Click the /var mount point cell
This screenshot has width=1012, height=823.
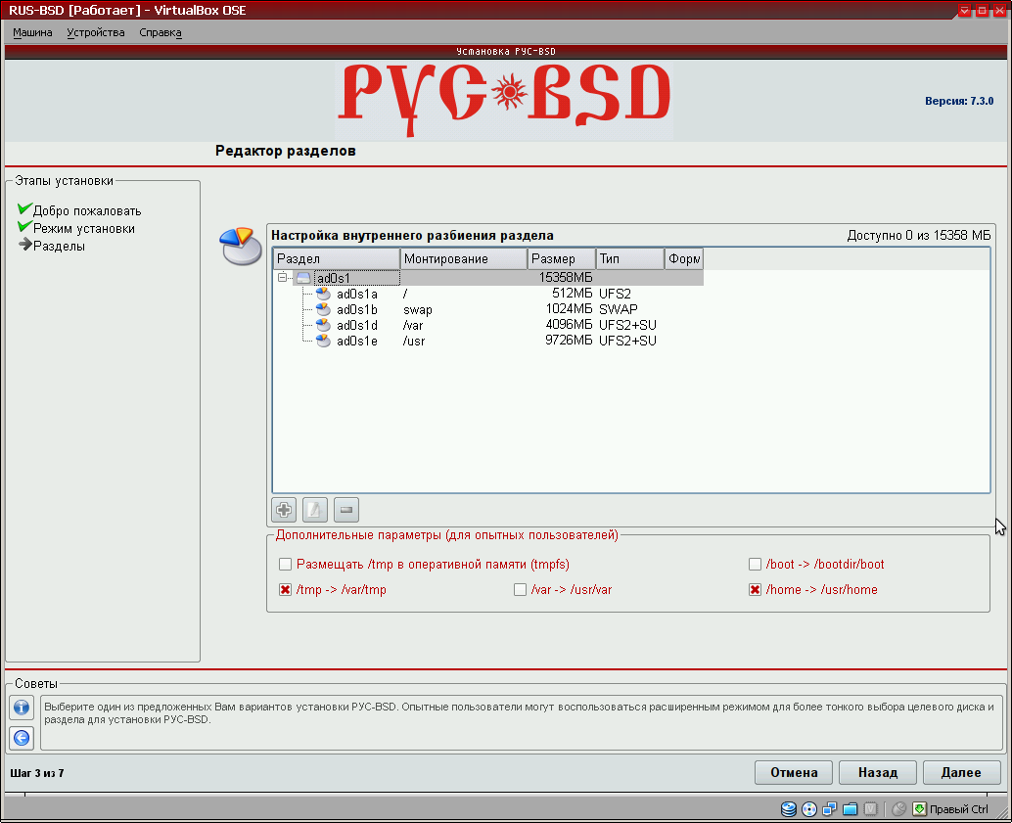[x=413, y=325]
